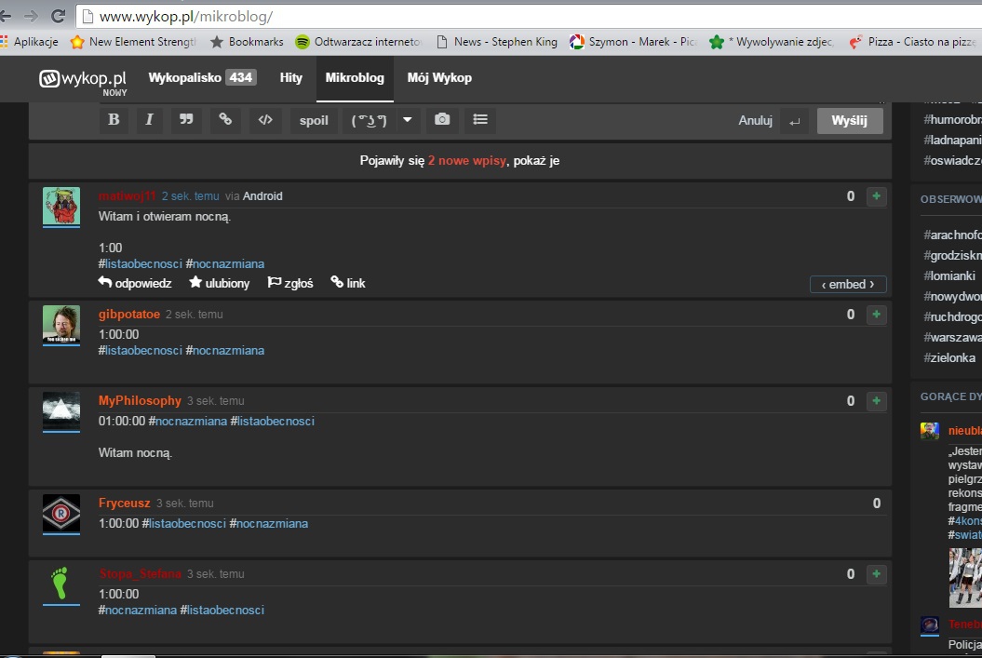
Task: Upvote MyPhilosophy's entry with the plus button
Action: tap(876, 401)
